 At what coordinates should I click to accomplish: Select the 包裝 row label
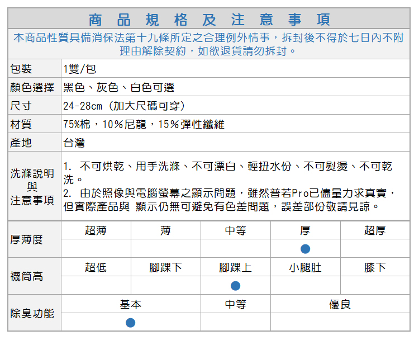click(21, 69)
